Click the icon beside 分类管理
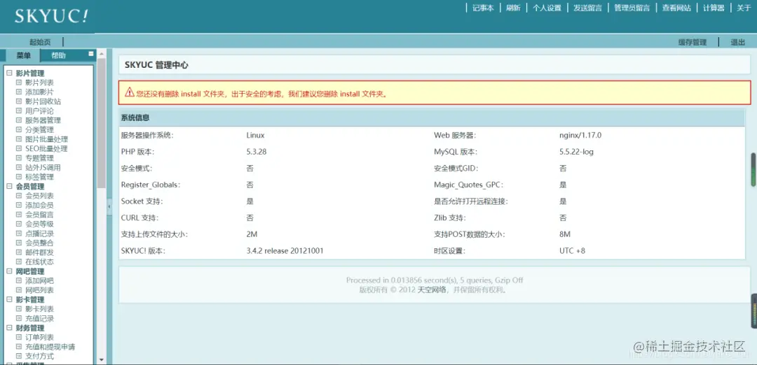This screenshot has width=757, height=365. [19, 129]
